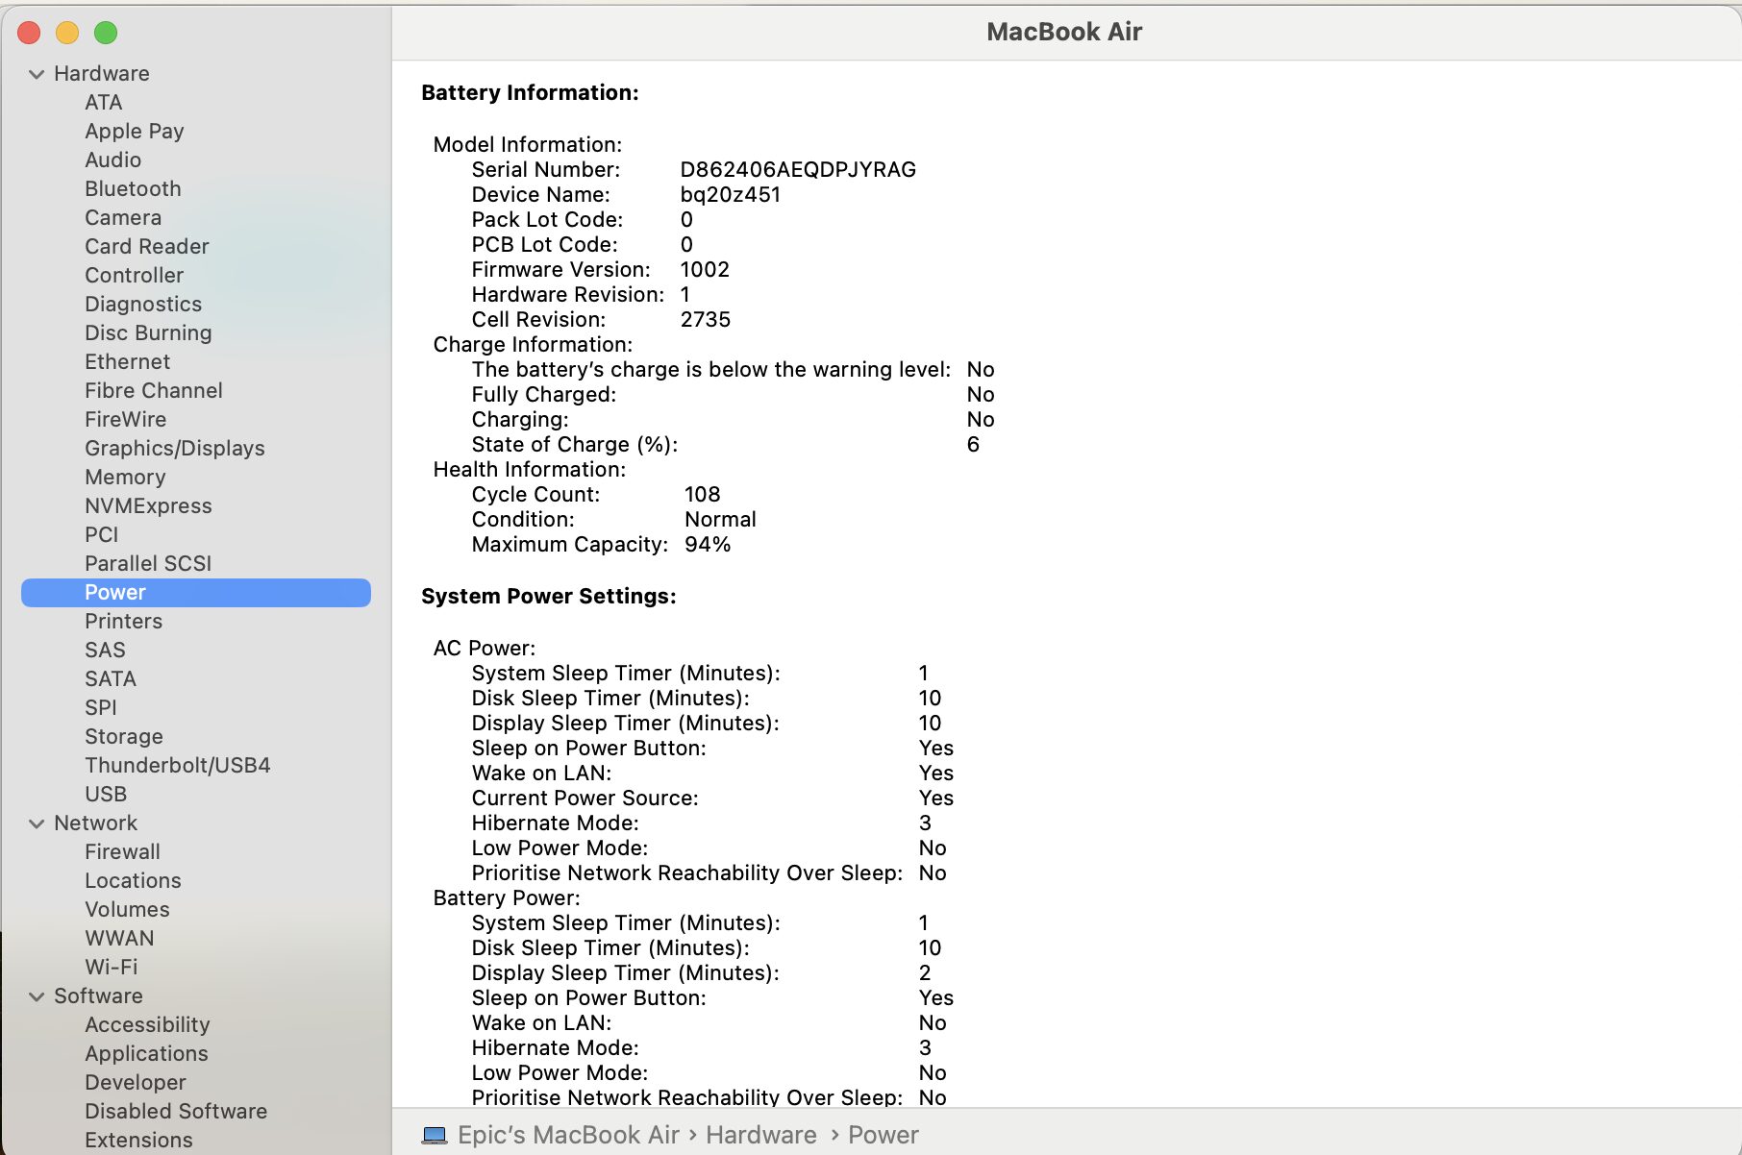
Task: Open Apple Pay hardware info
Action: pyautogui.click(x=135, y=132)
